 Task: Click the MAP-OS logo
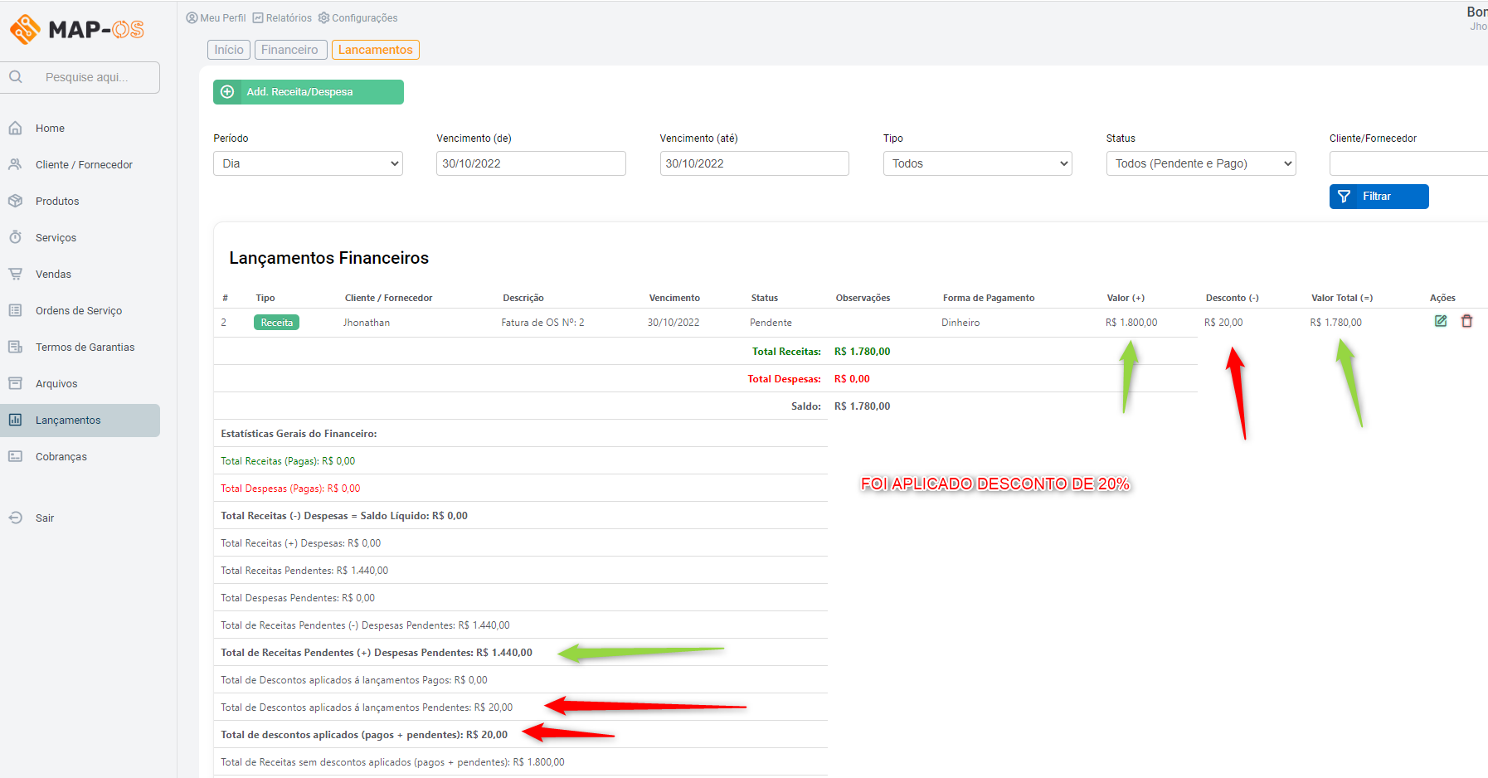[x=77, y=29]
